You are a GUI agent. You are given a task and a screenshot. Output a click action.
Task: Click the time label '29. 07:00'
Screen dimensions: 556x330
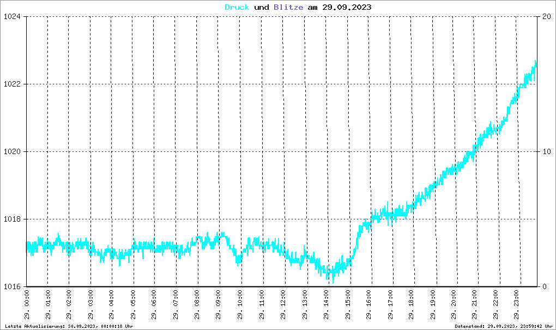point(176,305)
